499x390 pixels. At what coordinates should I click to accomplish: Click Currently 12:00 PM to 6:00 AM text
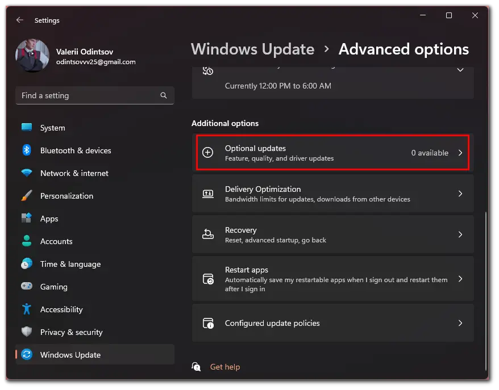tap(278, 86)
